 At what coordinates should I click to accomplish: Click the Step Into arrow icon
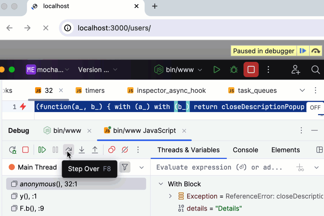point(82,150)
